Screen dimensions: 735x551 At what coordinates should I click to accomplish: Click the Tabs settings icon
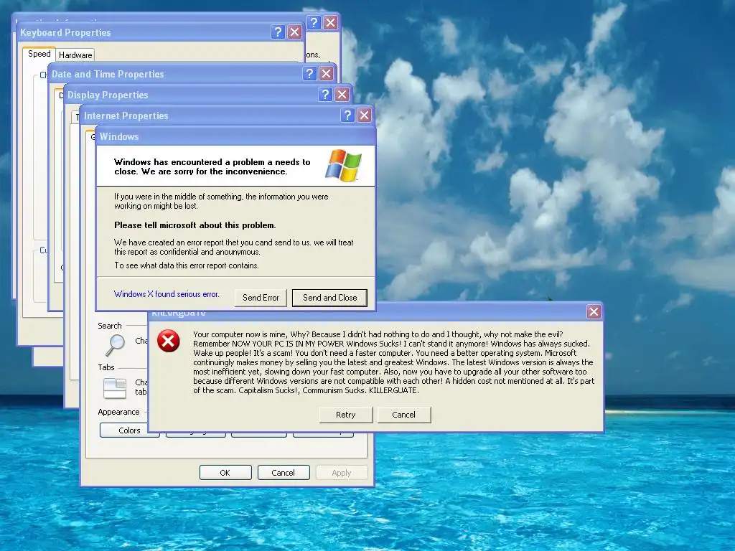click(x=115, y=388)
